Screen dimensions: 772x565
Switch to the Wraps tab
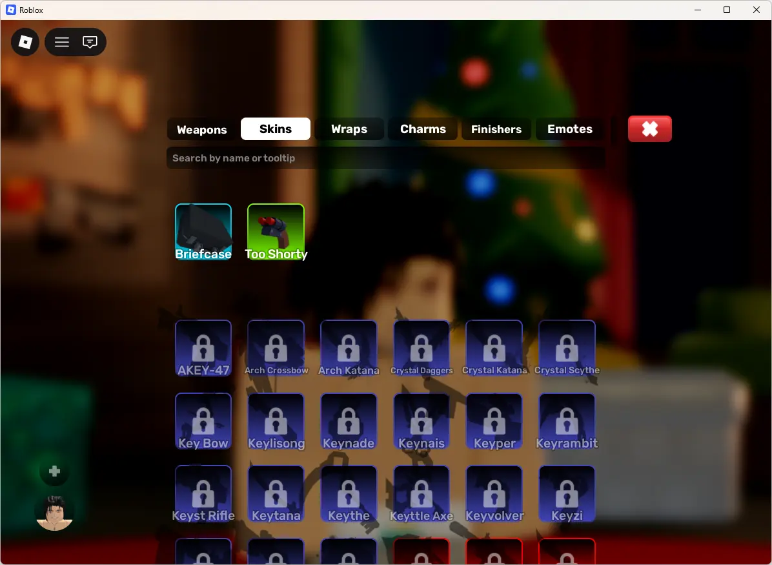[x=349, y=129]
